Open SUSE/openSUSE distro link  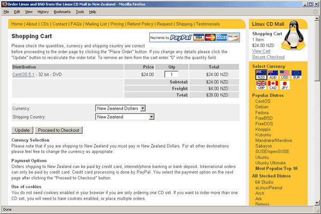[272, 151]
